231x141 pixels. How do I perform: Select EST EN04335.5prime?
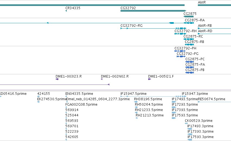79,94
